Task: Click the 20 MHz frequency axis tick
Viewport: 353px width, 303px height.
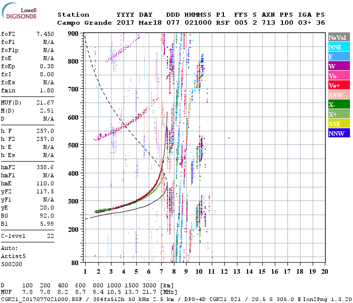Action: (x=325, y=271)
